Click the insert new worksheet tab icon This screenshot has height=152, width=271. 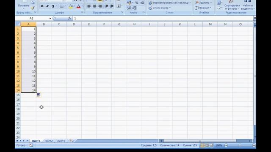(72, 141)
